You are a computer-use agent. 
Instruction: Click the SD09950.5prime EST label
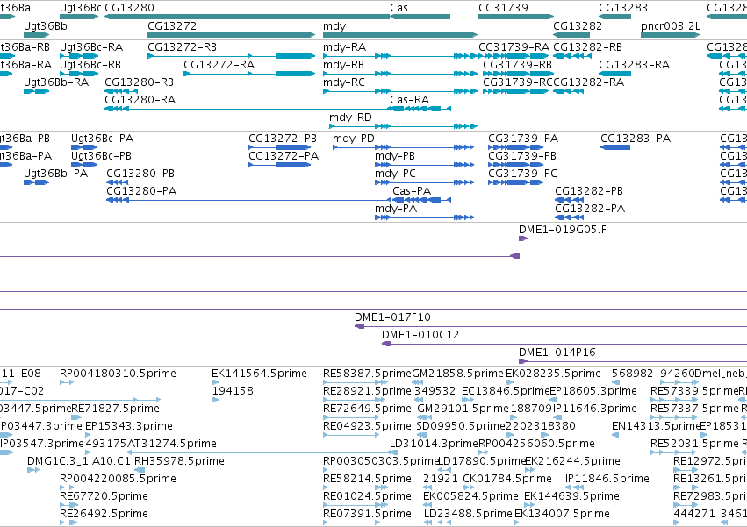point(461,426)
